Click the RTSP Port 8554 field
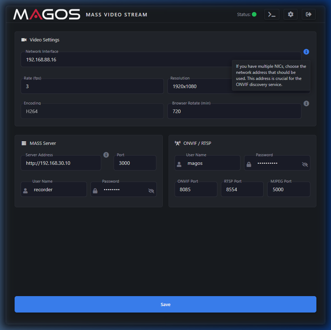Screen dimensions: 331x330 tap(242, 189)
